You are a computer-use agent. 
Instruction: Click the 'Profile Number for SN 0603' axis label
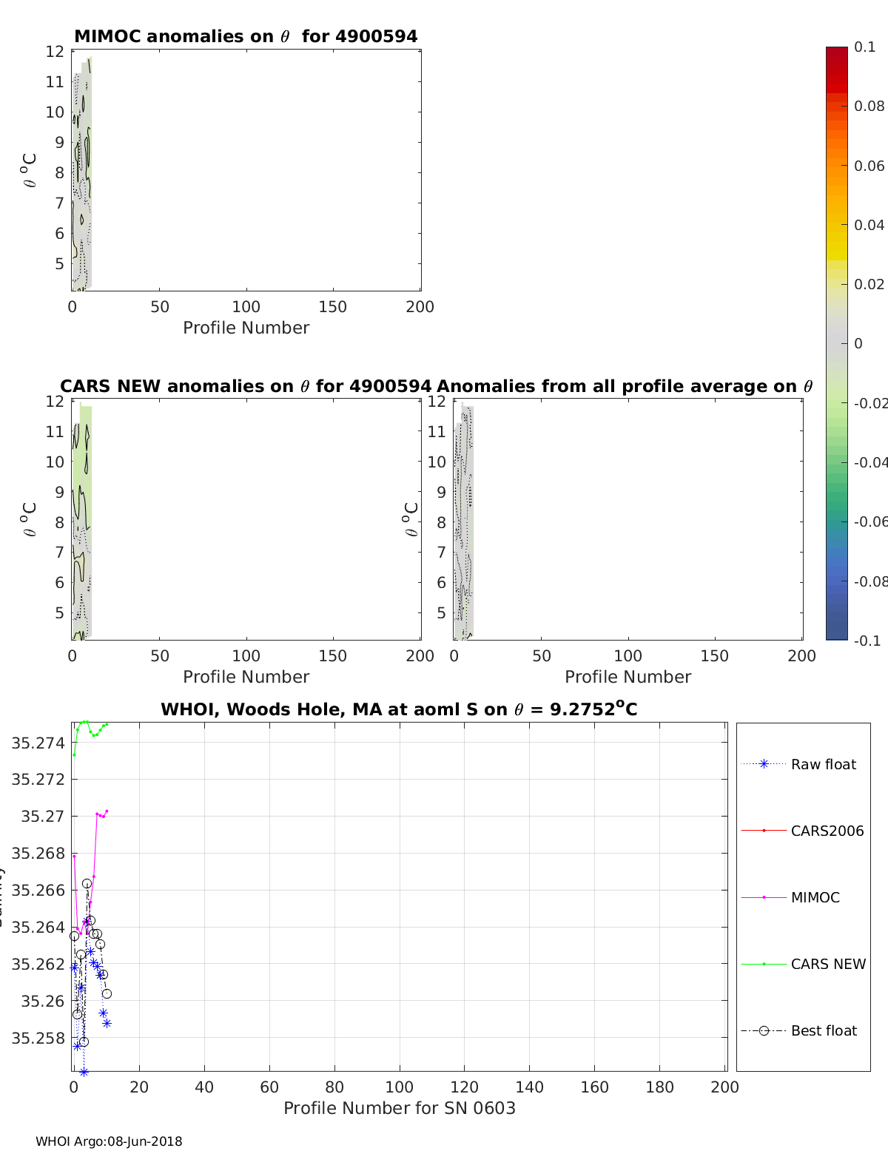coord(399,1108)
